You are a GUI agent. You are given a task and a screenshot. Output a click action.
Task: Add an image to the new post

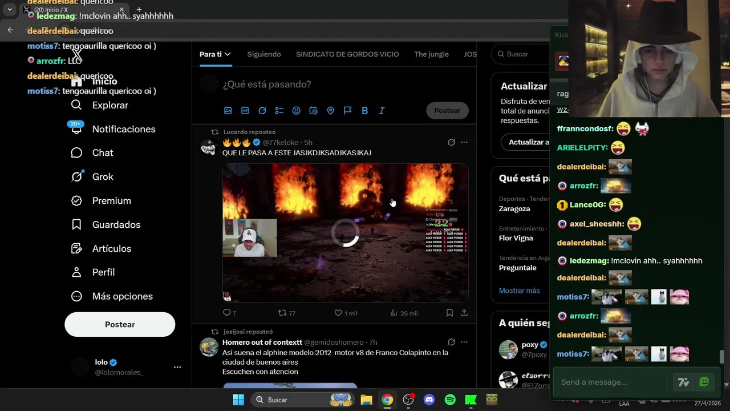tap(228, 111)
